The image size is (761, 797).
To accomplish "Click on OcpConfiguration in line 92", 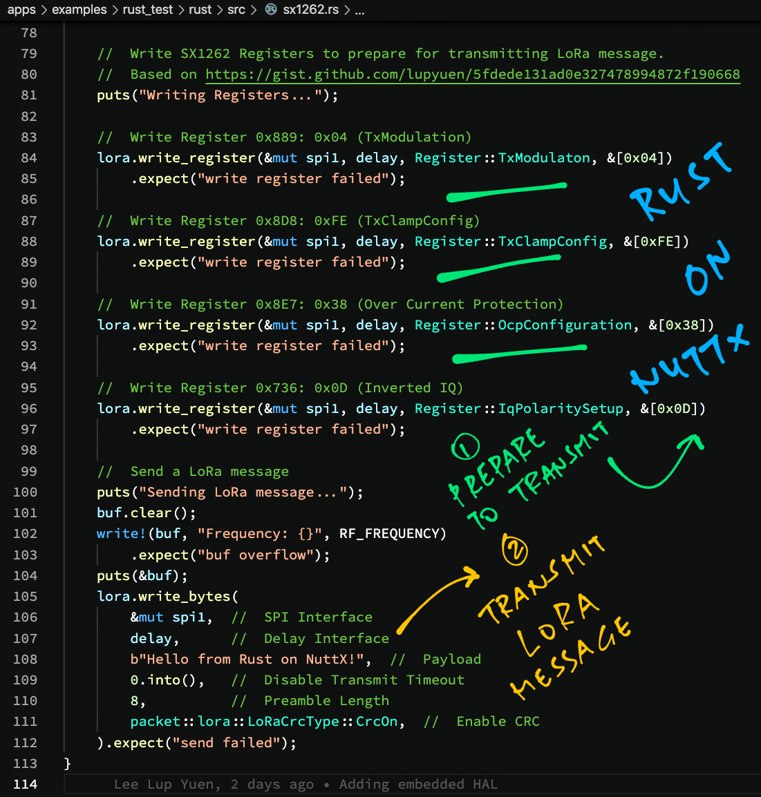I will coord(565,325).
